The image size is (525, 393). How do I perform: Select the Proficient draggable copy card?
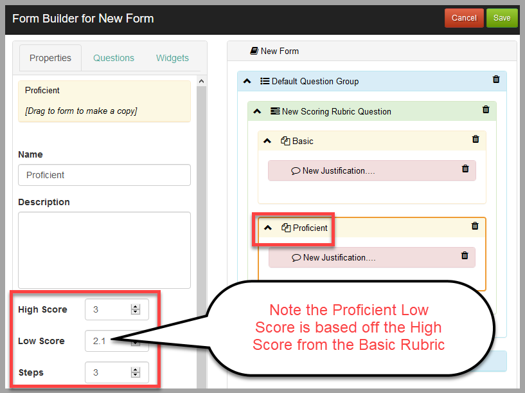click(105, 101)
